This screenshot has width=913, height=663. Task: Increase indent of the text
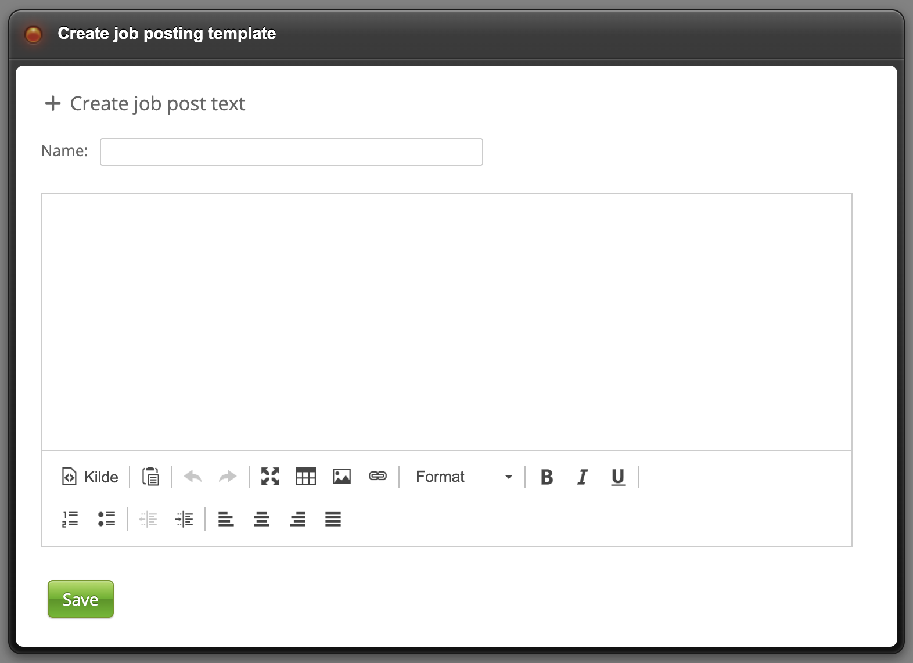coord(184,519)
